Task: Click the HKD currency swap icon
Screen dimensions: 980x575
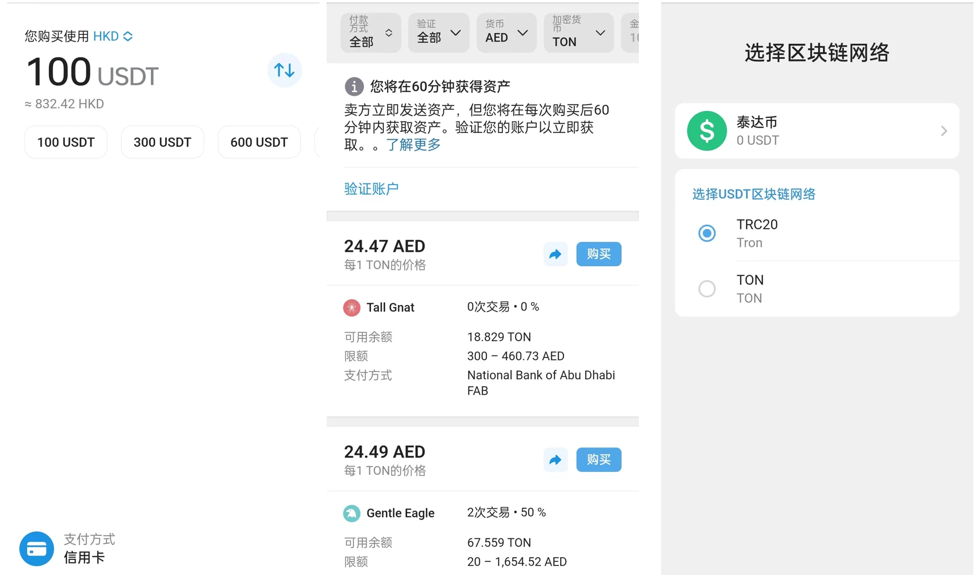Action: 128,35
